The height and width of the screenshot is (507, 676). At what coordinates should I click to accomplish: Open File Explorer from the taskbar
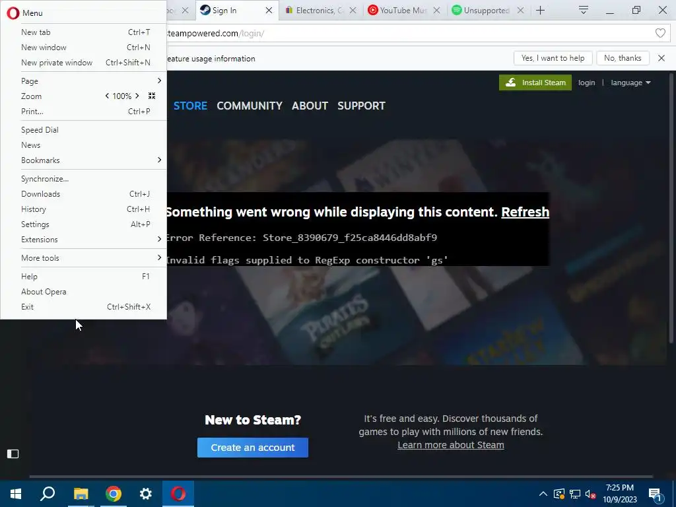pyautogui.click(x=81, y=494)
